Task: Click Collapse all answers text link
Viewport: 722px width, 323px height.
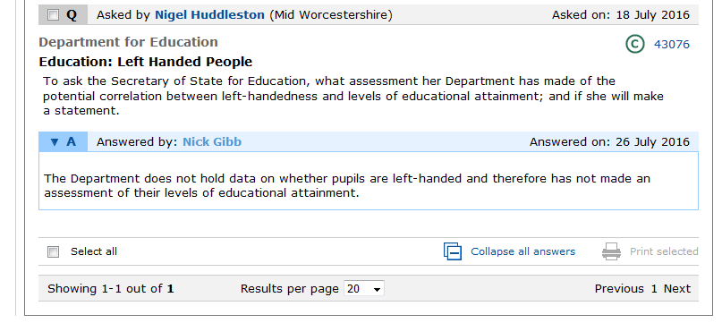Action: click(522, 251)
